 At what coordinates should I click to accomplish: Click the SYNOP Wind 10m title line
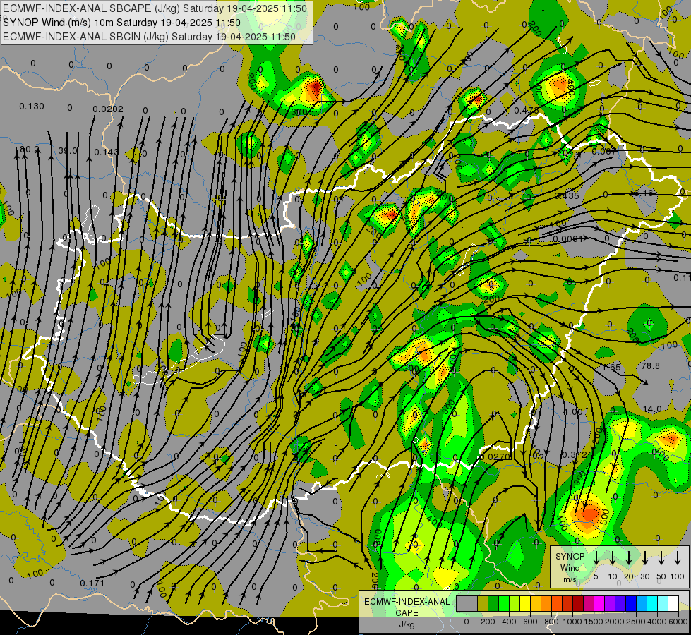click(121, 23)
